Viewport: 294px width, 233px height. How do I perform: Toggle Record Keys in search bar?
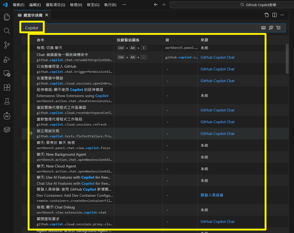click(263, 28)
